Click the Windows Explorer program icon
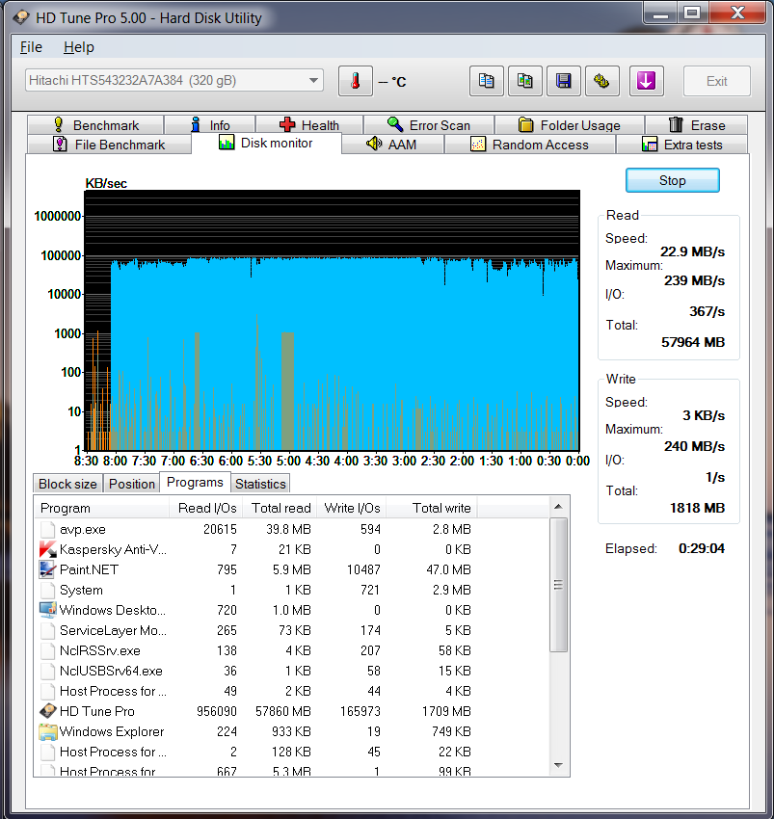This screenshot has width=774, height=819. [47, 731]
